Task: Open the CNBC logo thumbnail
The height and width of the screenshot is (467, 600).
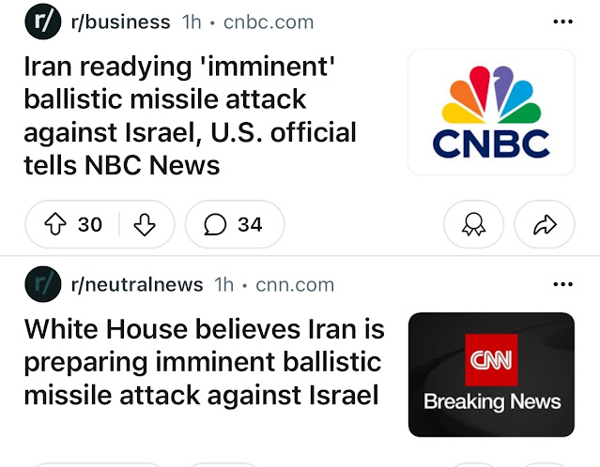Action: 491,112
